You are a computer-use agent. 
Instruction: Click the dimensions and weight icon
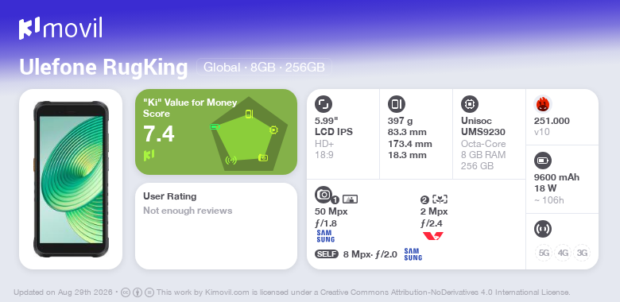point(396,104)
